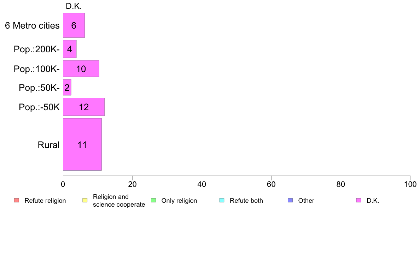This screenshot has height=260, width=420.
Task: Click the 6 Metro cities axis label
Action: 32,25
